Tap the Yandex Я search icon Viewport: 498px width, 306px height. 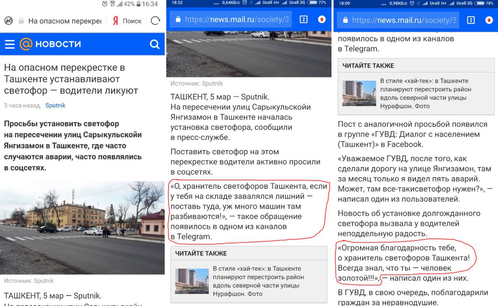(115, 21)
